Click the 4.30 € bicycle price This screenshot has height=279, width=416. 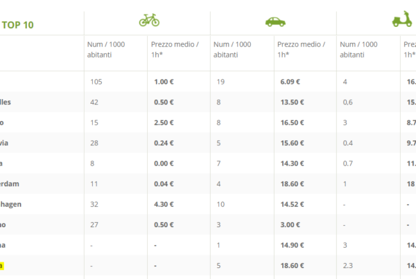click(163, 204)
